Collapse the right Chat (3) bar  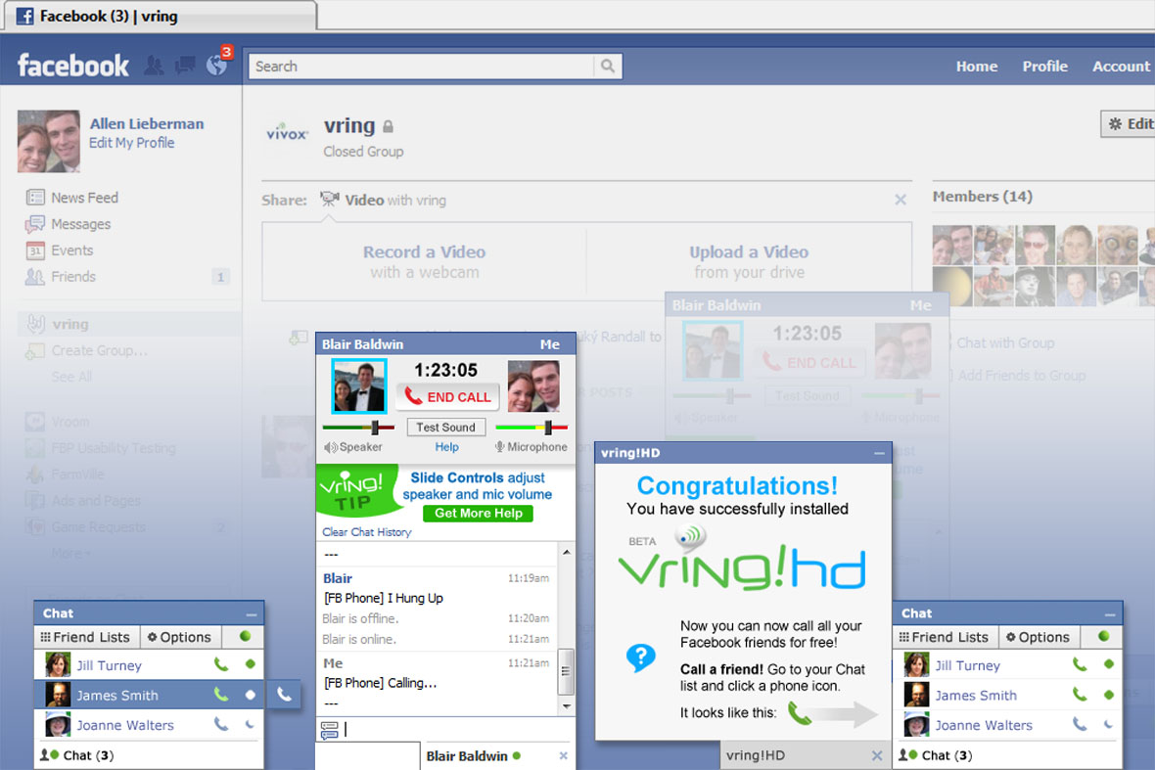tap(1007, 755)
